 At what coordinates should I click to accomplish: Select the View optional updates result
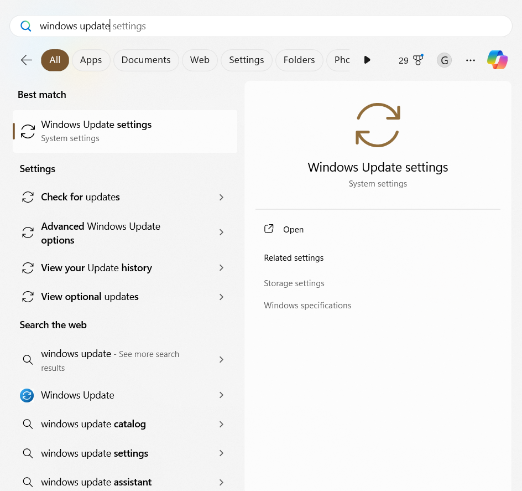(125, 297)
